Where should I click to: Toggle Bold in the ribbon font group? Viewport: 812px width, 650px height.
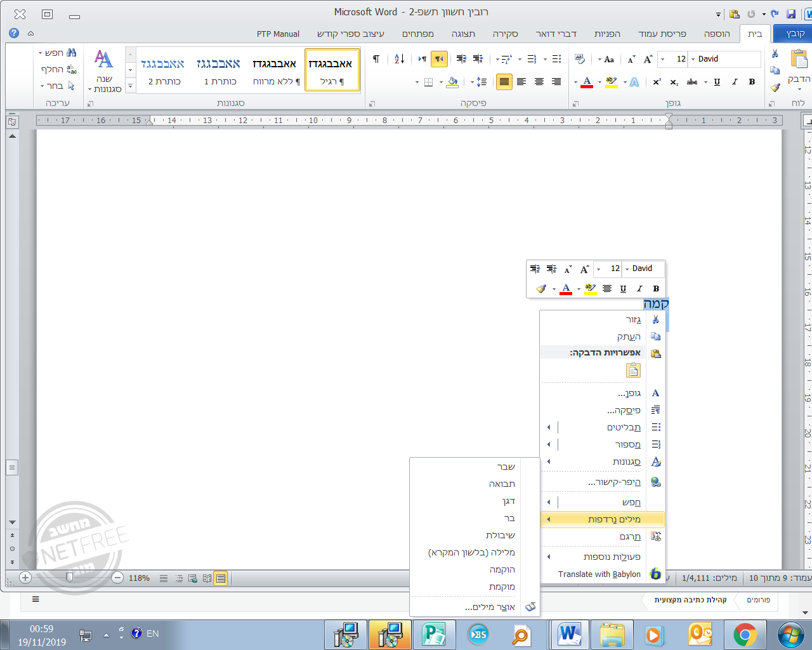752,82
